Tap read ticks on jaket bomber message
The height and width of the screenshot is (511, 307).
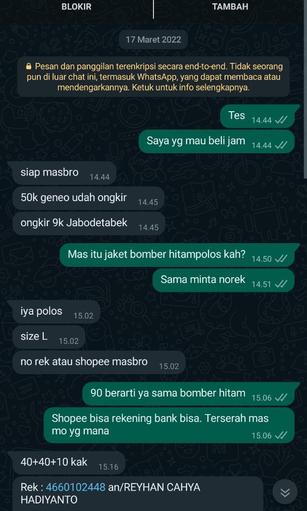281,259
